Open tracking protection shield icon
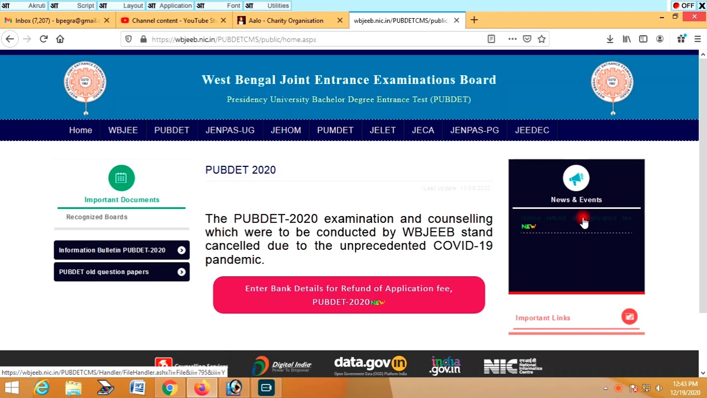This screenshot has width=707, height=398. [x=129, y=39]
